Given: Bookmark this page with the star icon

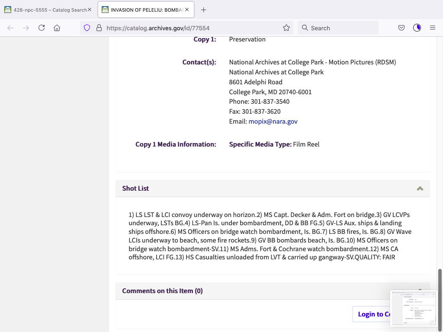Looking at the screenshot, I should tap(286, 28).
